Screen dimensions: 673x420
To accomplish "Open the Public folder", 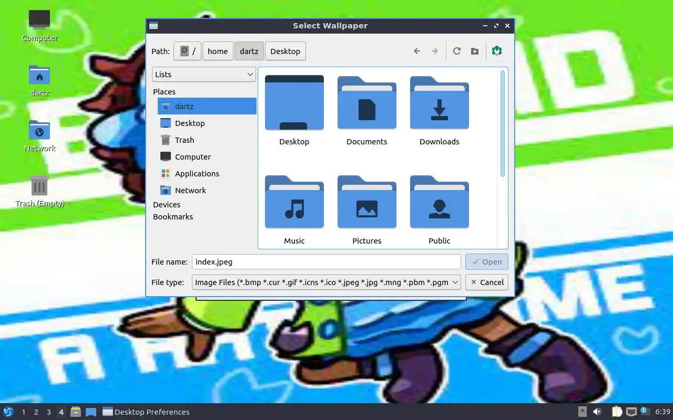I will click(440, 210).
